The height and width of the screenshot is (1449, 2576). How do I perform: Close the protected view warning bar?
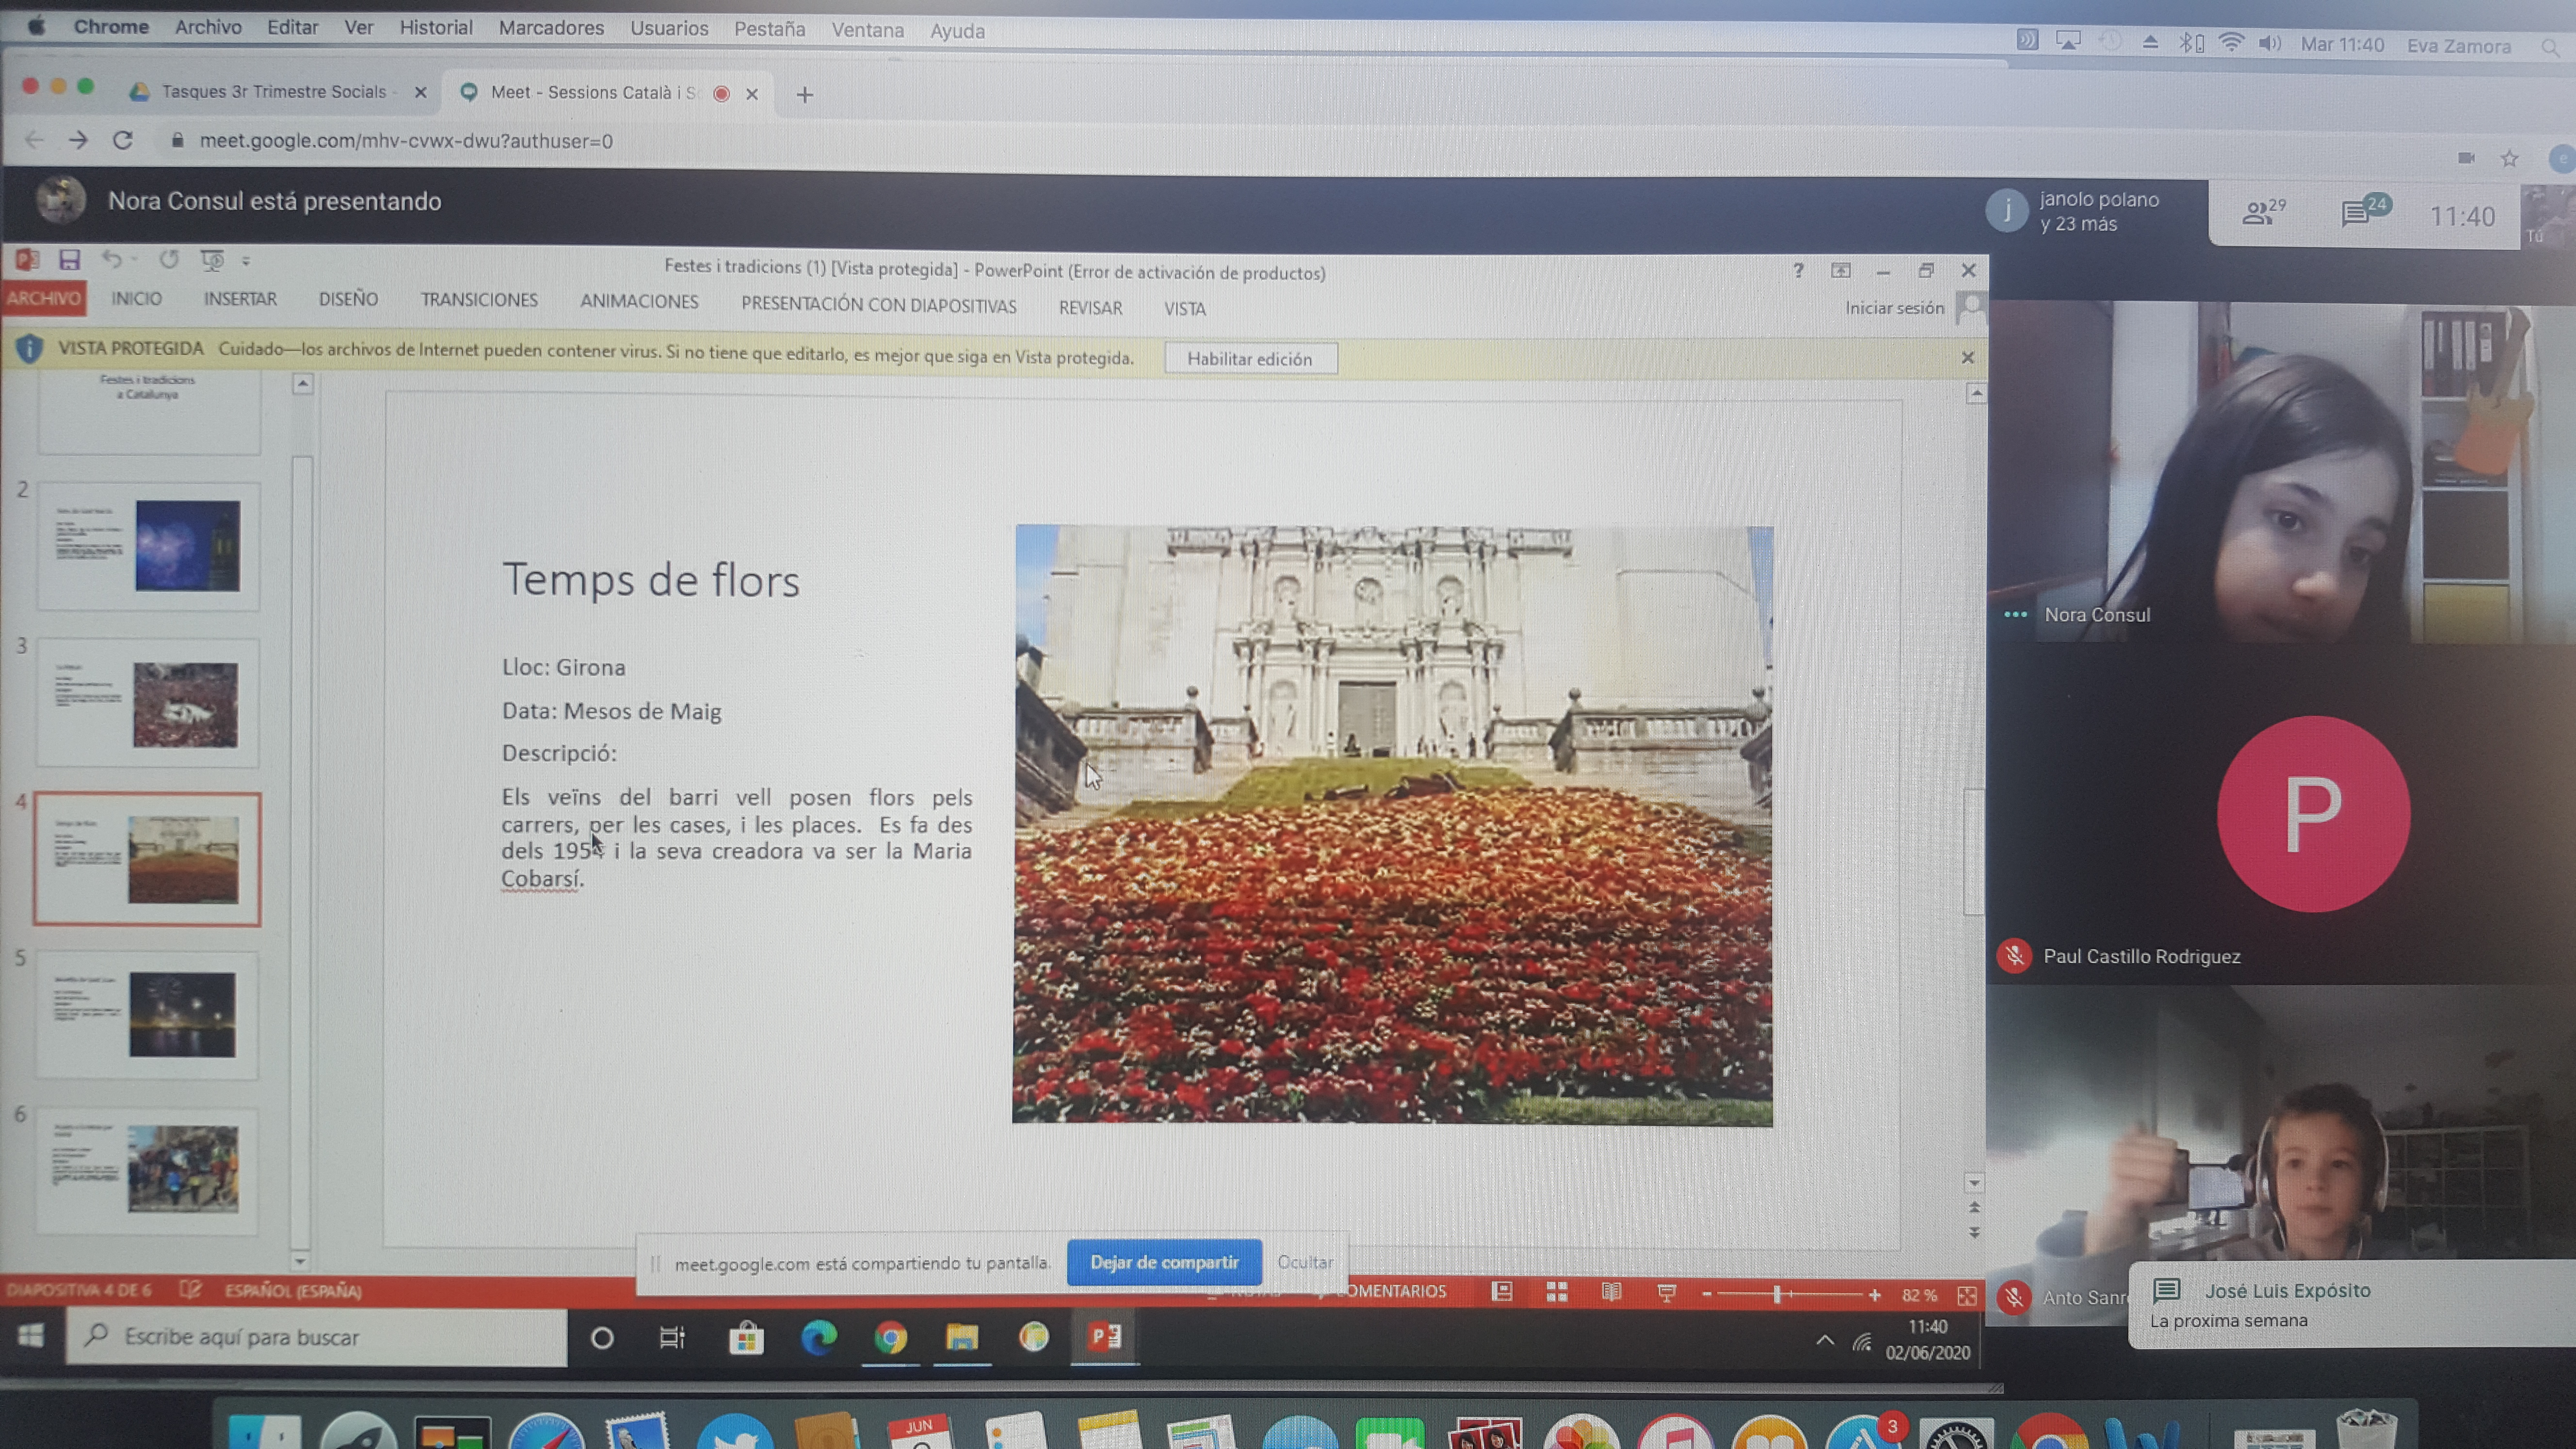[1967, 358]
